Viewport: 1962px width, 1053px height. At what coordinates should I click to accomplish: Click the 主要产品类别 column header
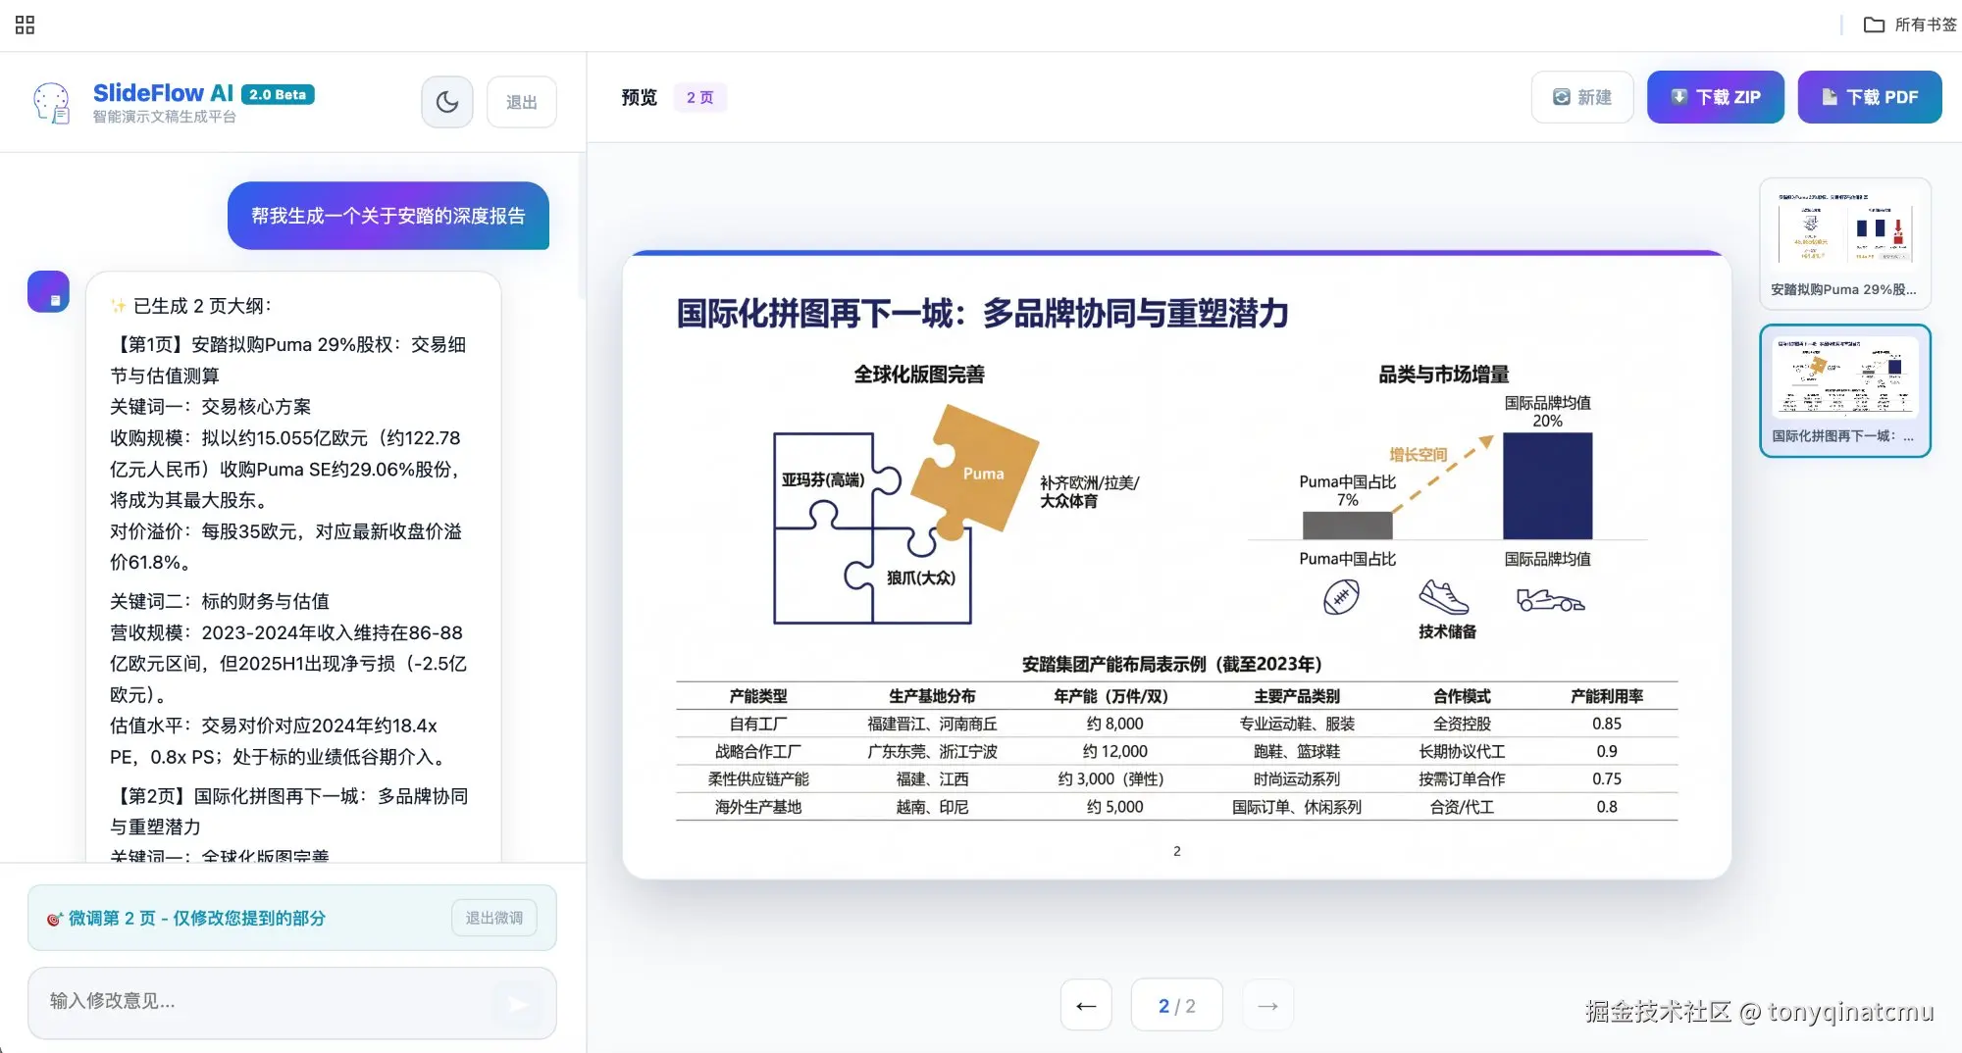tap(1297, 696)
